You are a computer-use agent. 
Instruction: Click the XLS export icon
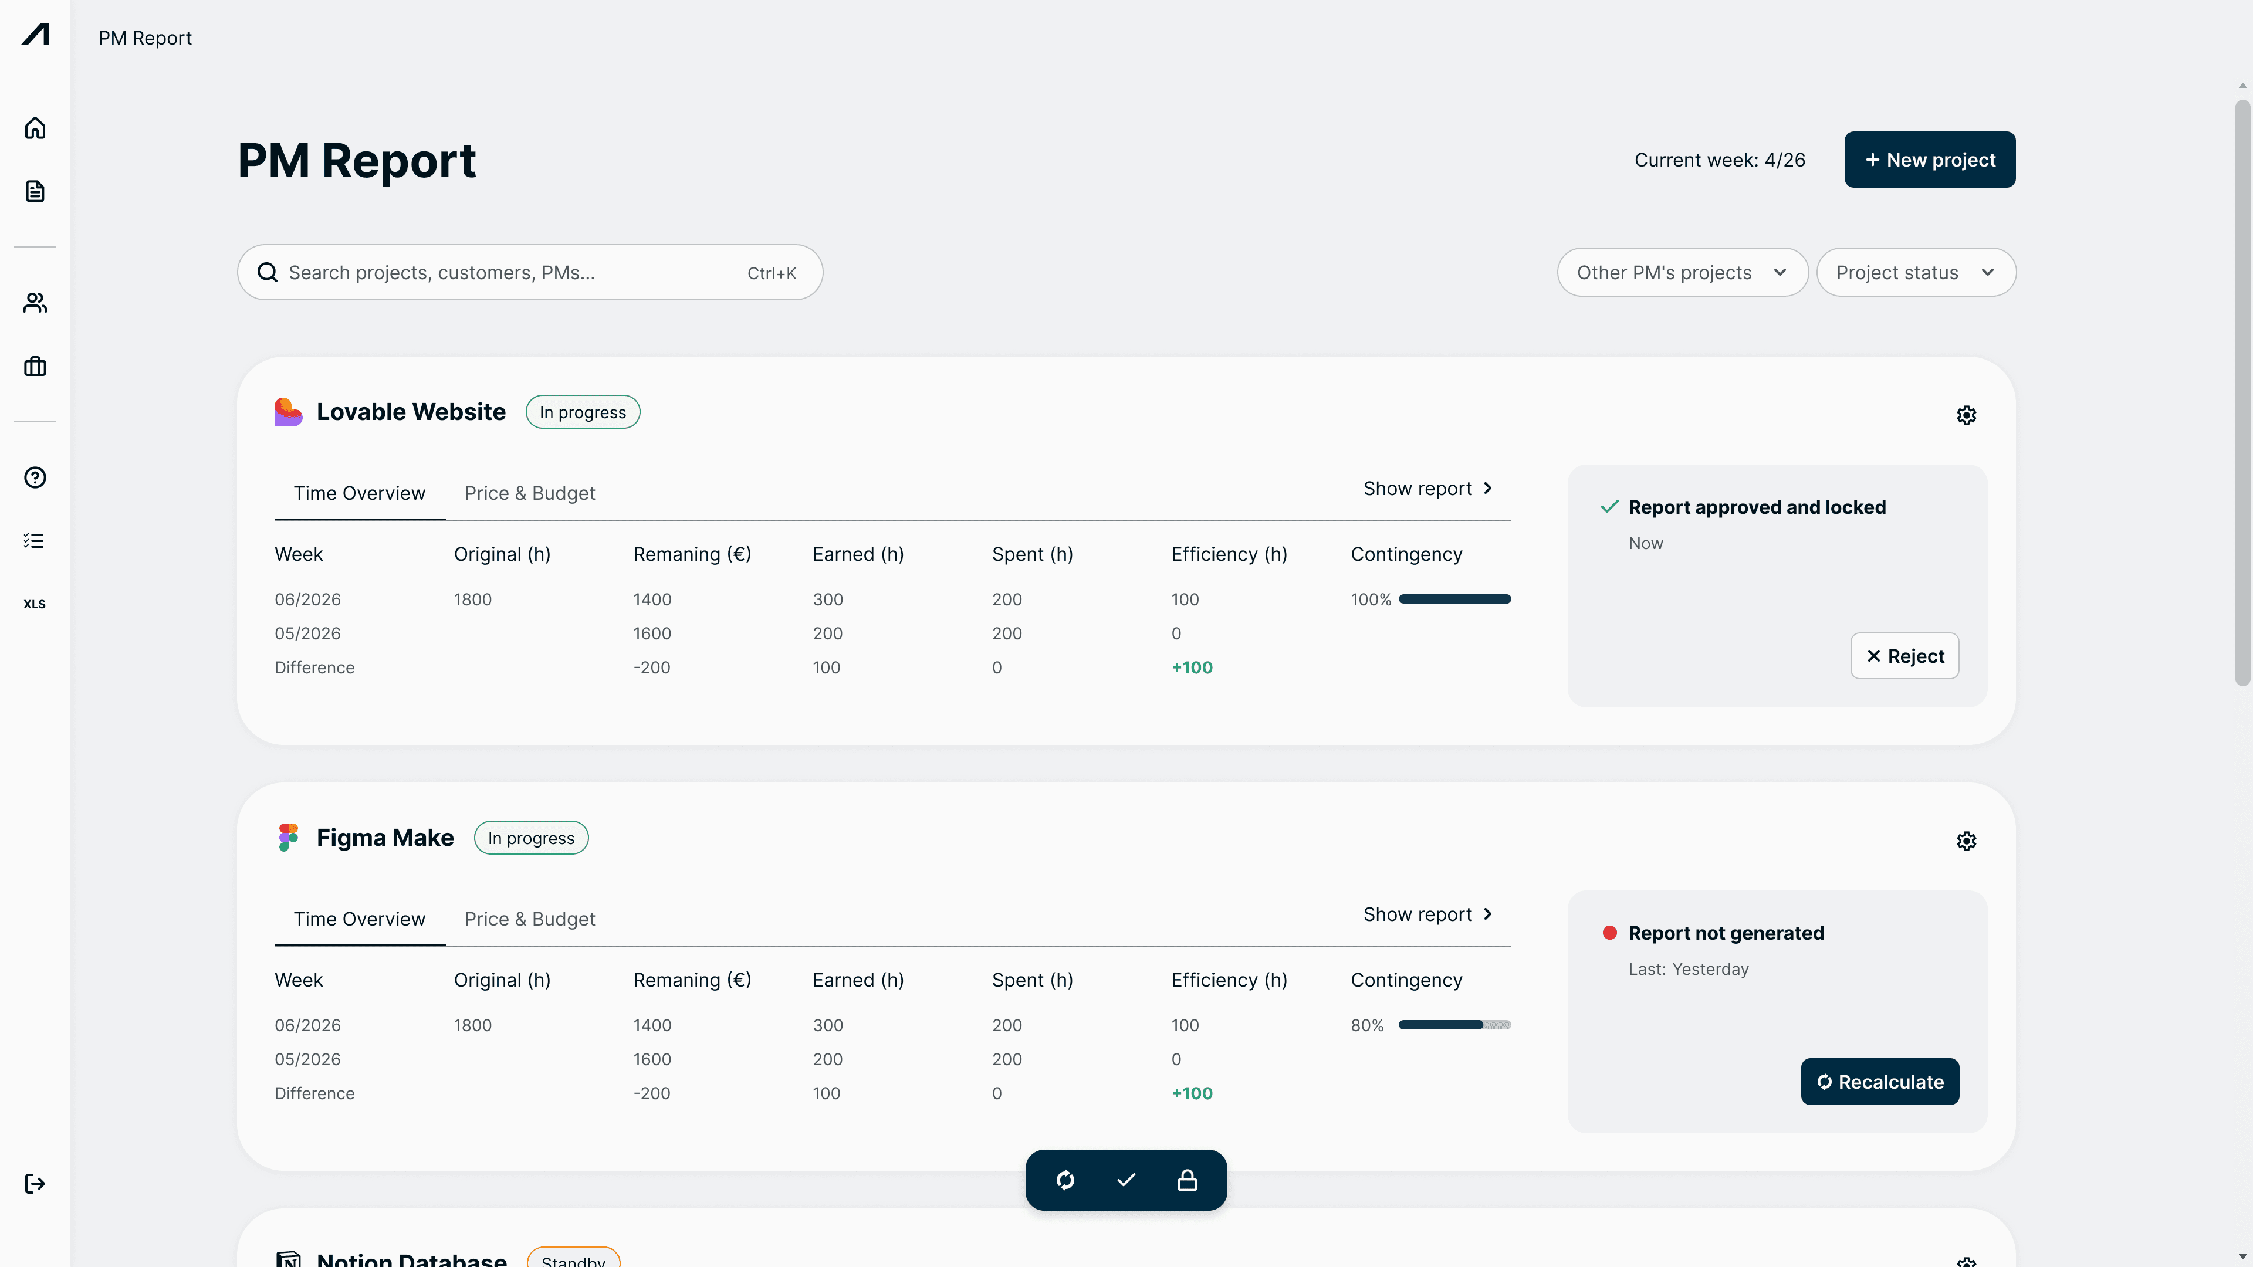point(35,604)
